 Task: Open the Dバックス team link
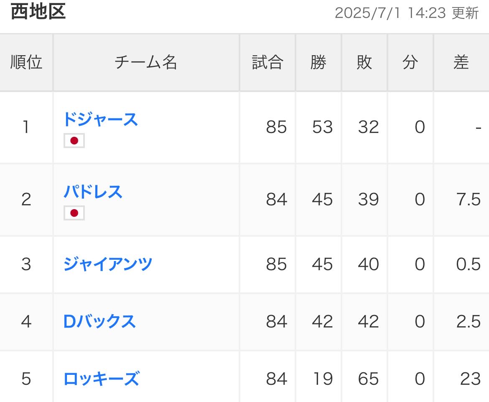click(x=99, y=322)
